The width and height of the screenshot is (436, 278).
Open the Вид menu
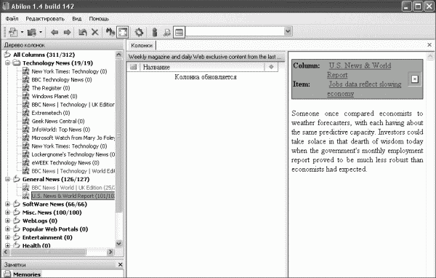coord(77,19)
